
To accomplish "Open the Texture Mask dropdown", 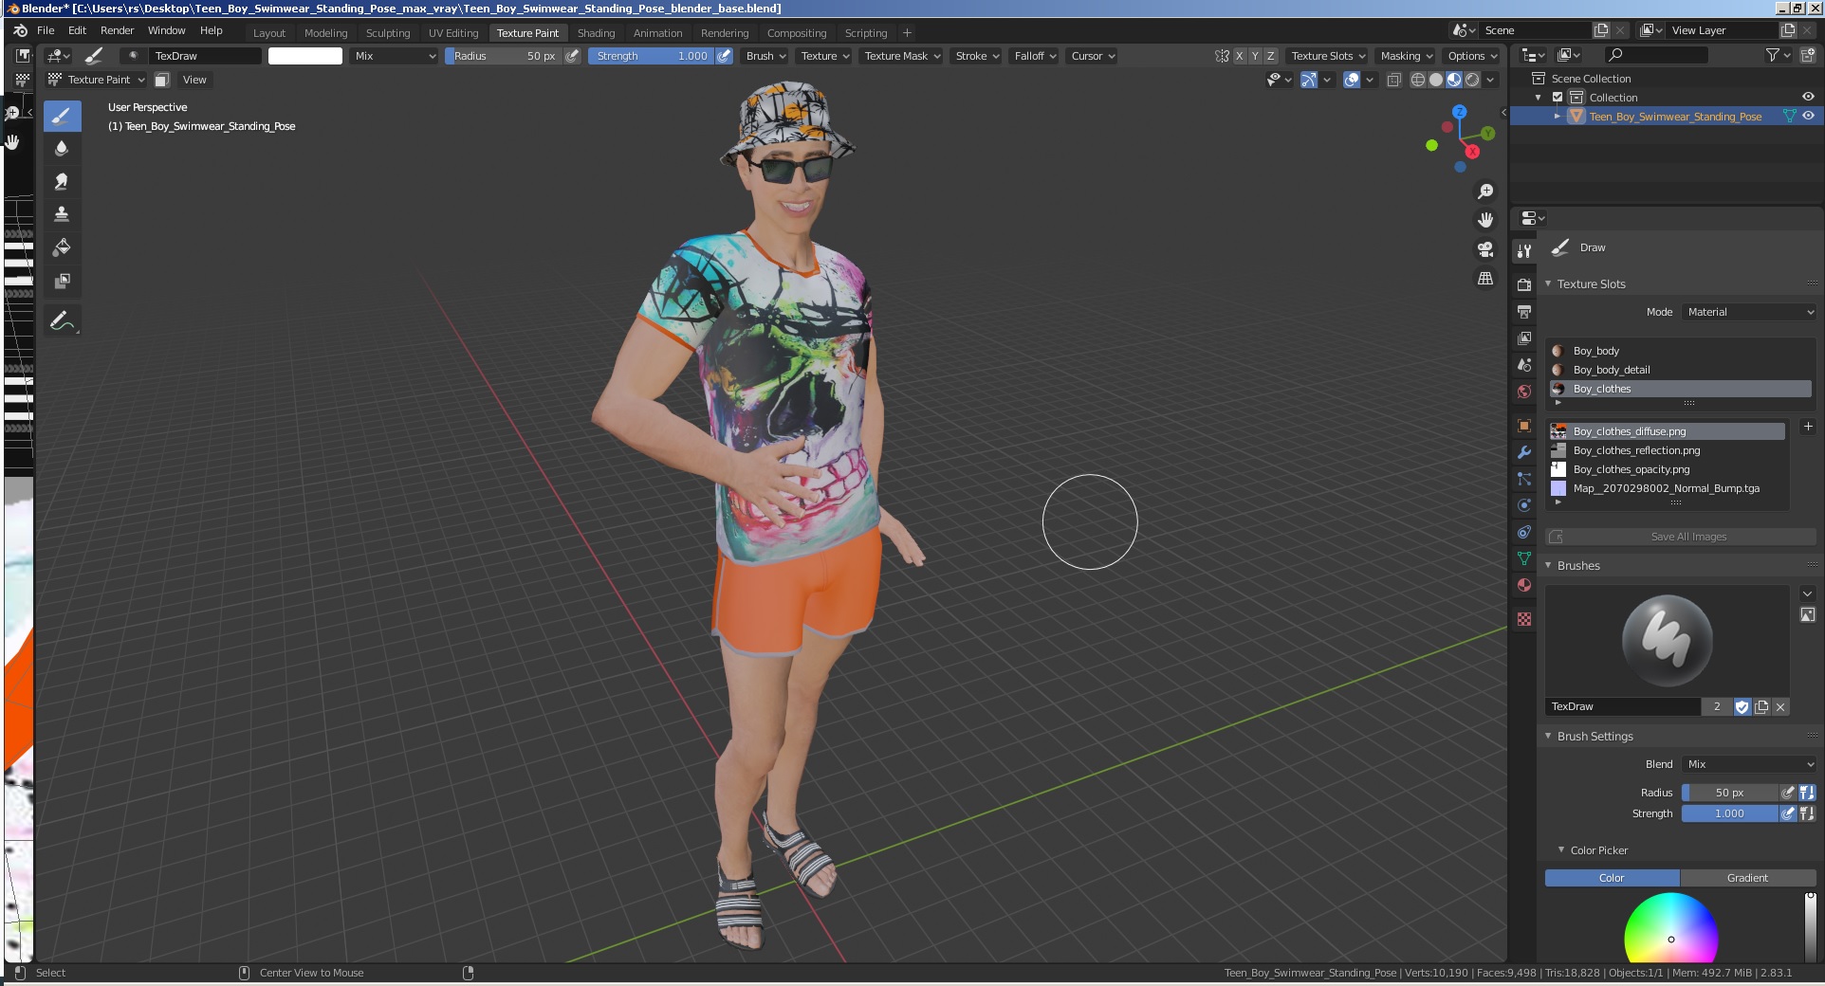I will [x=902, y=56].
